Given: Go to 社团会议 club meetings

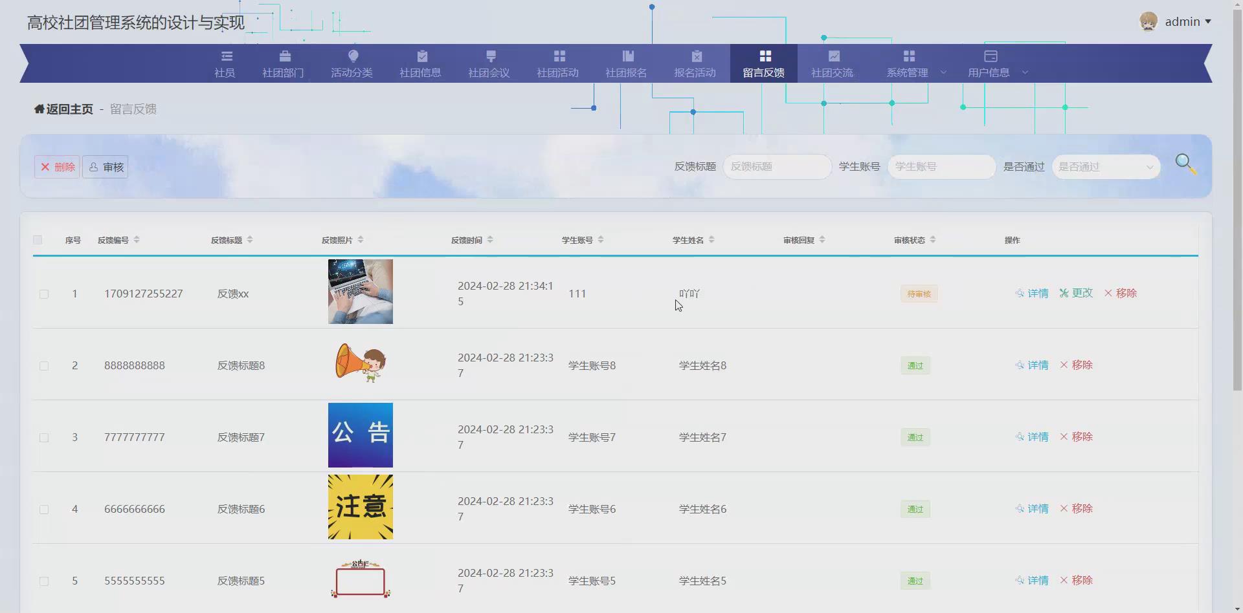Looking at the screenshot, I should pos(489,64).
